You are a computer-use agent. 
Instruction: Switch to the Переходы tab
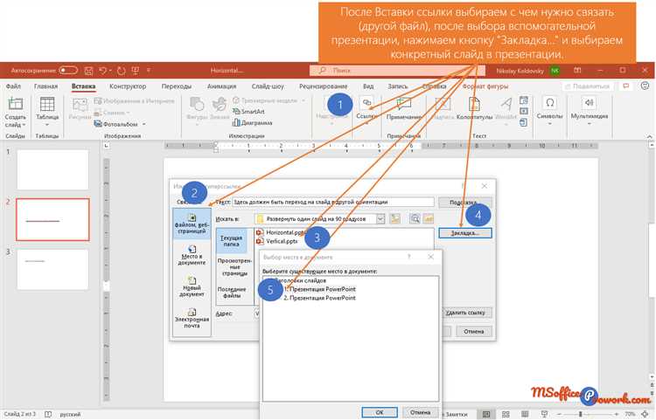177,86
